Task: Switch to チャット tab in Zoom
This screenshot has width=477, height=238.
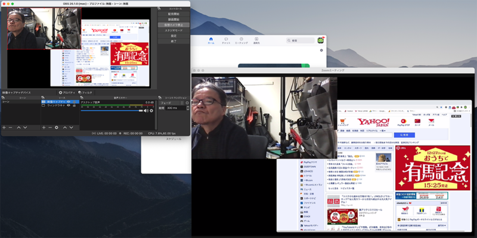Action: pyautogui.click(x=226, y=40)
